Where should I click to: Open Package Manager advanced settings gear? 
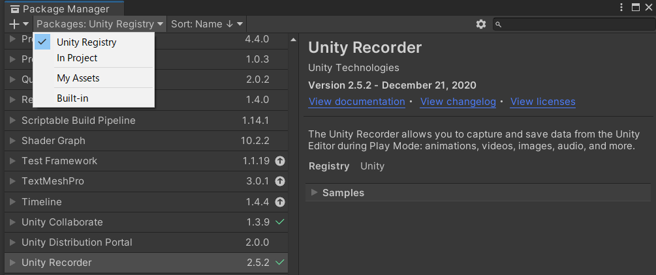coord(481,24)
